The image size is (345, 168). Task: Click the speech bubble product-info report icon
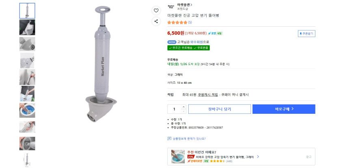169,138
